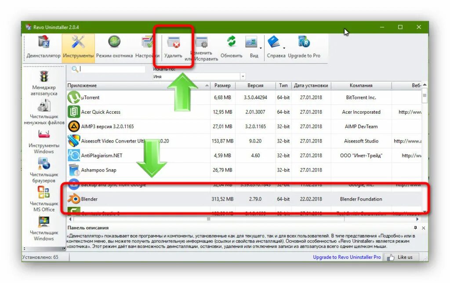Click ООО "Инет-Трейд" company cell
Viewport: 450px width, 283px height.
click(361, 155)
